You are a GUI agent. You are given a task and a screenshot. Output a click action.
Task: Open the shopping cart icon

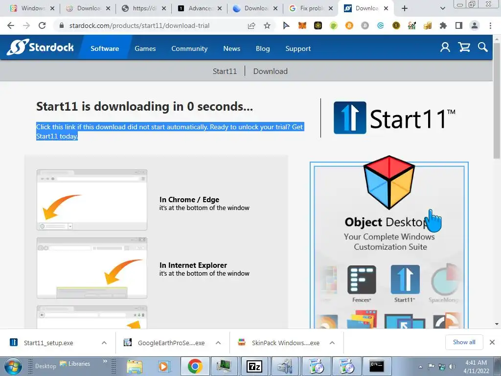point(464,47)
